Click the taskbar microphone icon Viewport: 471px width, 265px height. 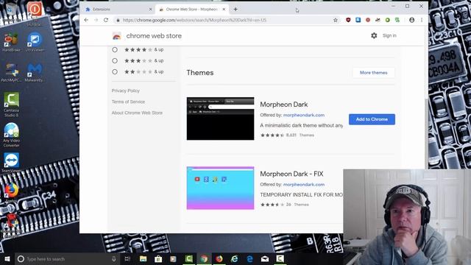(114, 258)
